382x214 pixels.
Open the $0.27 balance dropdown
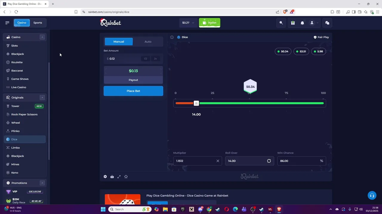pos(188,23)
